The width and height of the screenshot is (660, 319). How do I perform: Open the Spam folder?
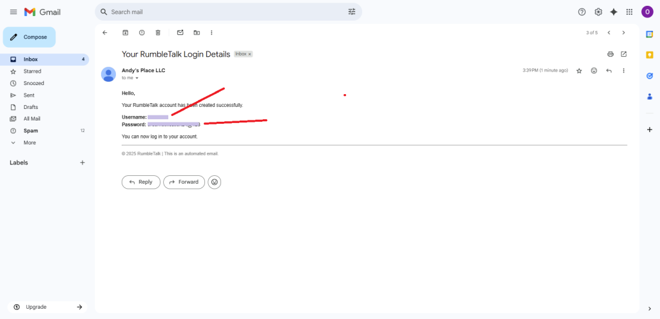[30, 131]
